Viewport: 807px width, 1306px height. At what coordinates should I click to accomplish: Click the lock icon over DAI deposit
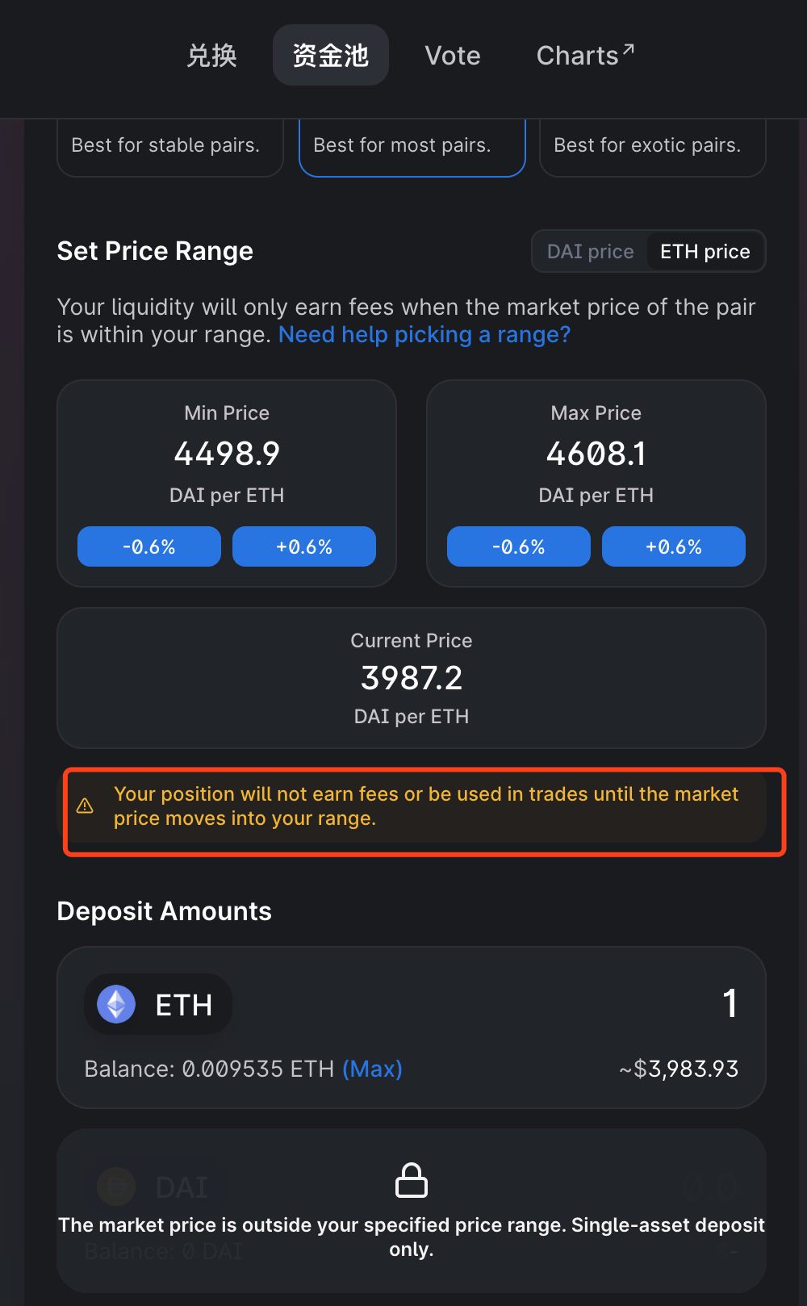(412, 1180)
